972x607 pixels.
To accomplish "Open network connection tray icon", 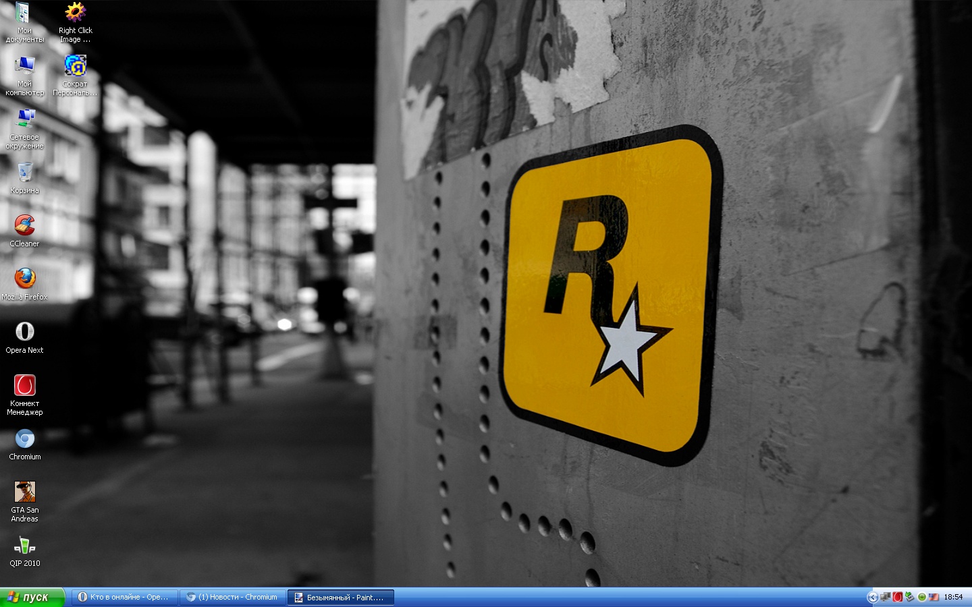I will [885, 597].
